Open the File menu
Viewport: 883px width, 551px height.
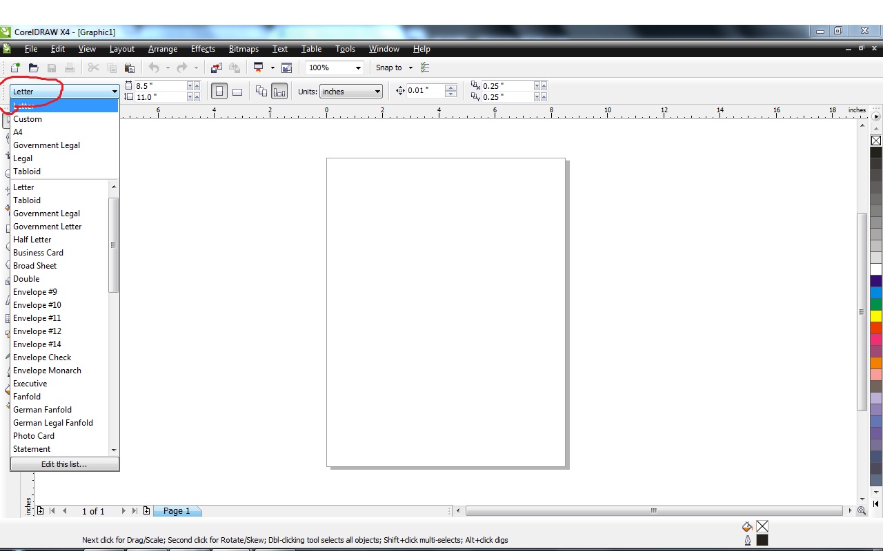point(31,49)
